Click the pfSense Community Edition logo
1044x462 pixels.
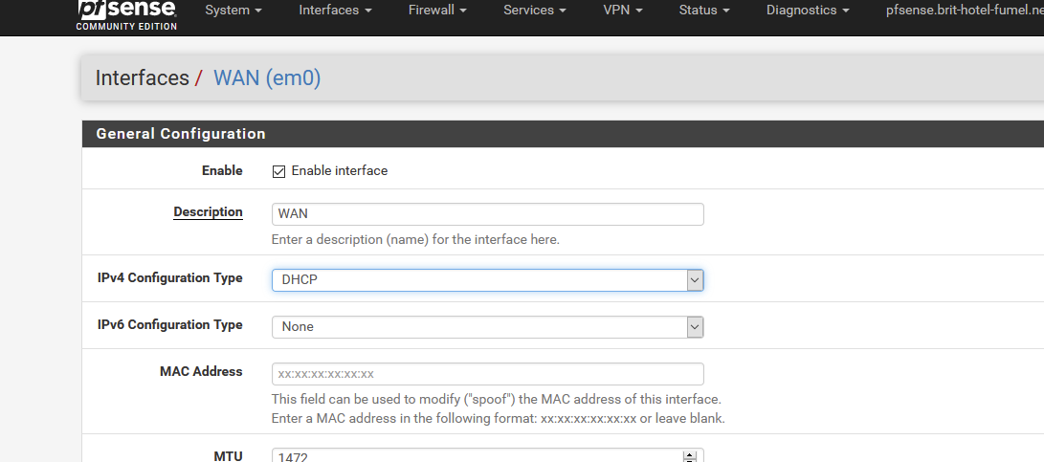(x=126, y=15)
